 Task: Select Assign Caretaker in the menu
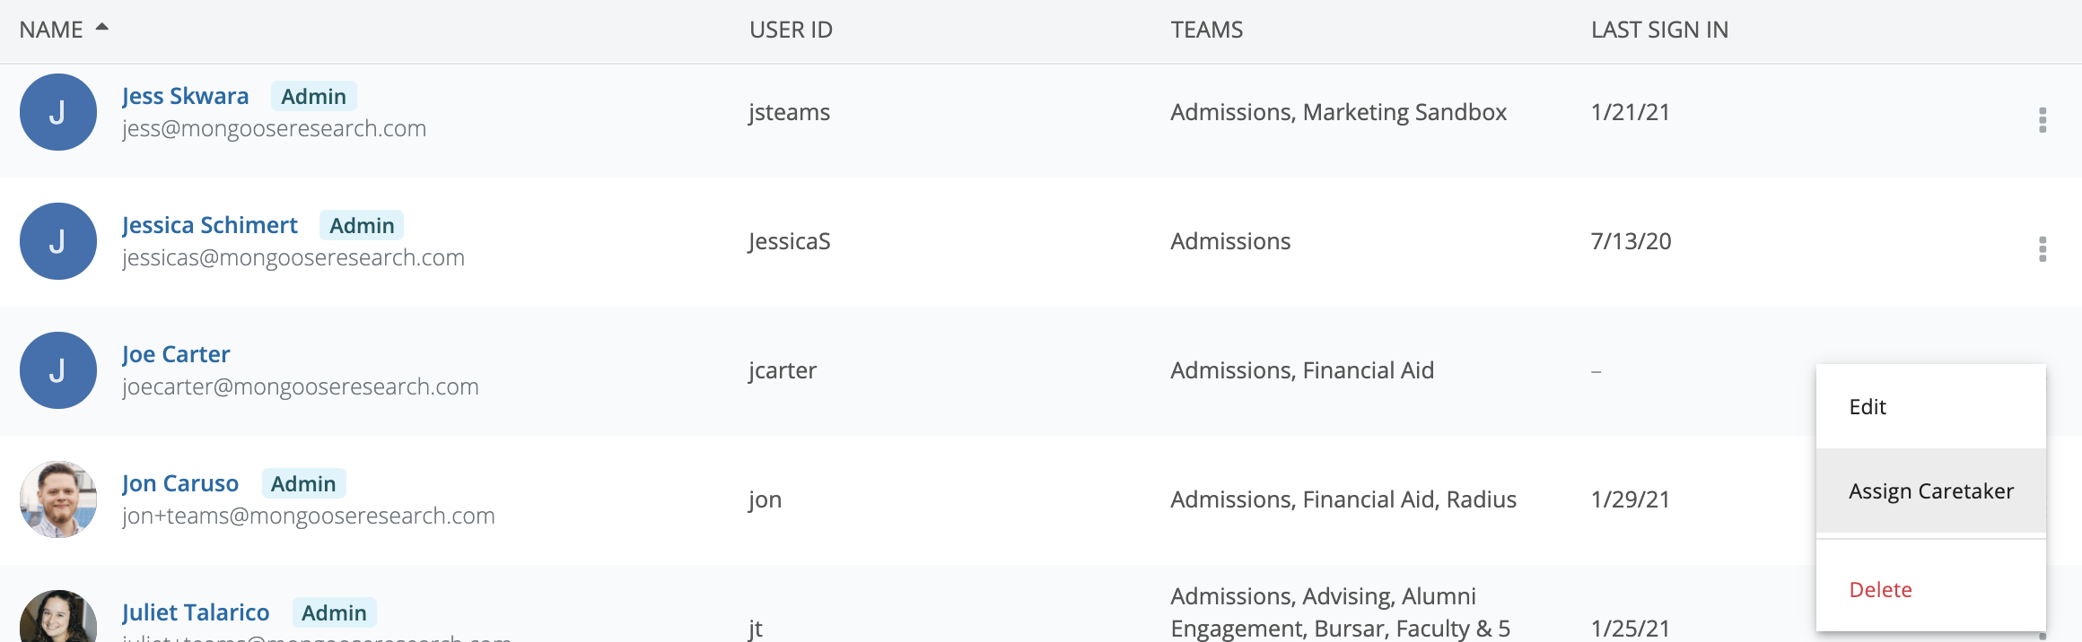1931,491
